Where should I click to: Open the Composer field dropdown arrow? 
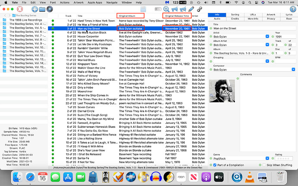[x=293, y=69]
